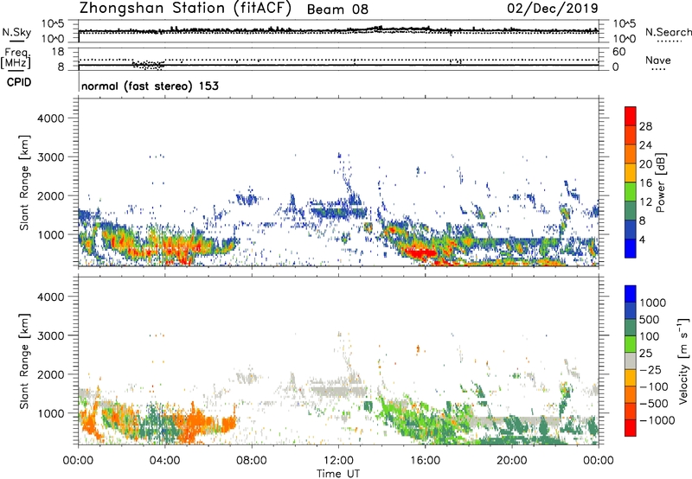Click the "CPID" label
Image resolution: width=692 pixels, height=479 pixels.
click(x=19, y=82)
